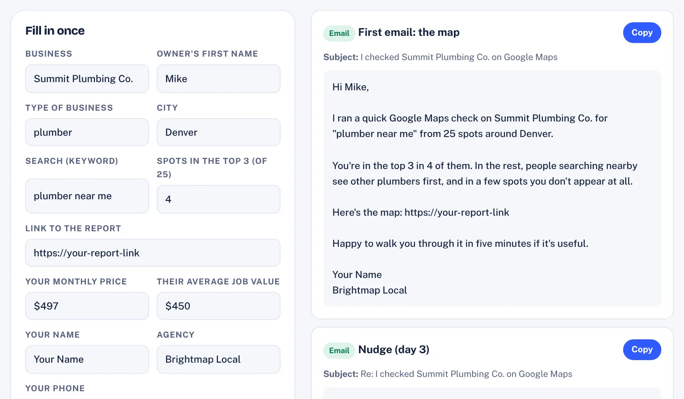This screenshot has width=684, height=399.
Task: Change the Type of Business field
Action: click(87, 132)
